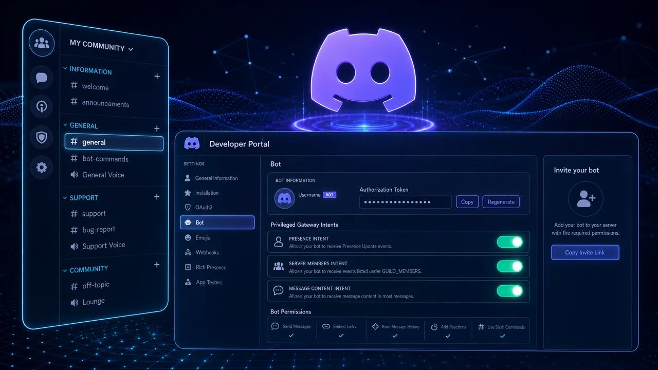The width and height of the screenshot is (658, 370).
Task: Click the Server Members Intent group icon
Action: click(x=279, y=266)
